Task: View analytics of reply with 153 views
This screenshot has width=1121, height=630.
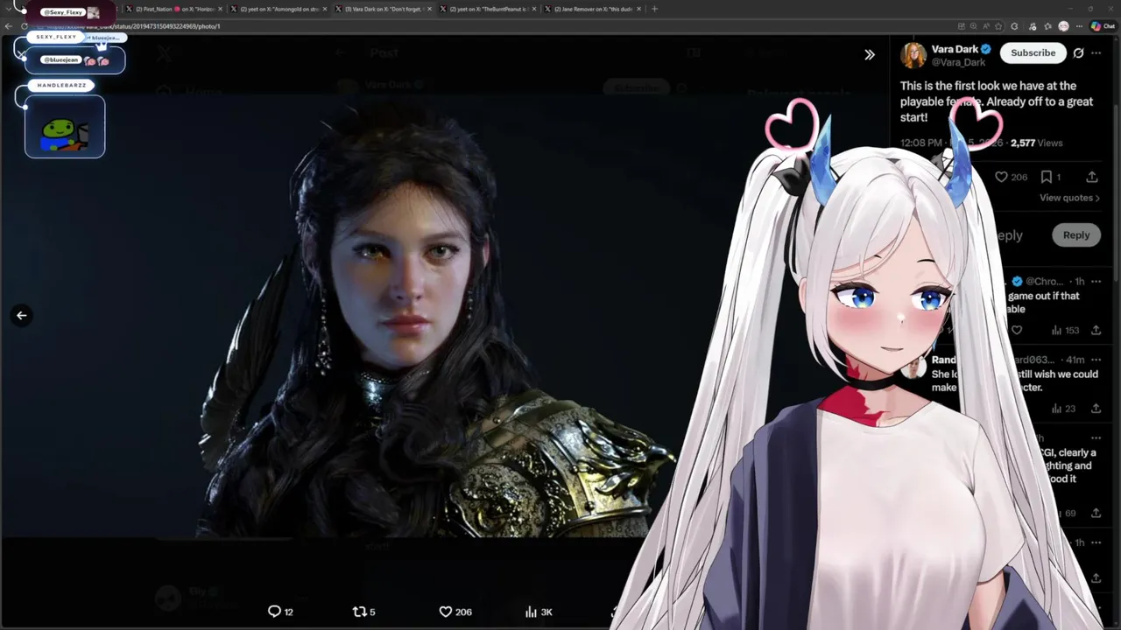Action: tap(1064, 331)
